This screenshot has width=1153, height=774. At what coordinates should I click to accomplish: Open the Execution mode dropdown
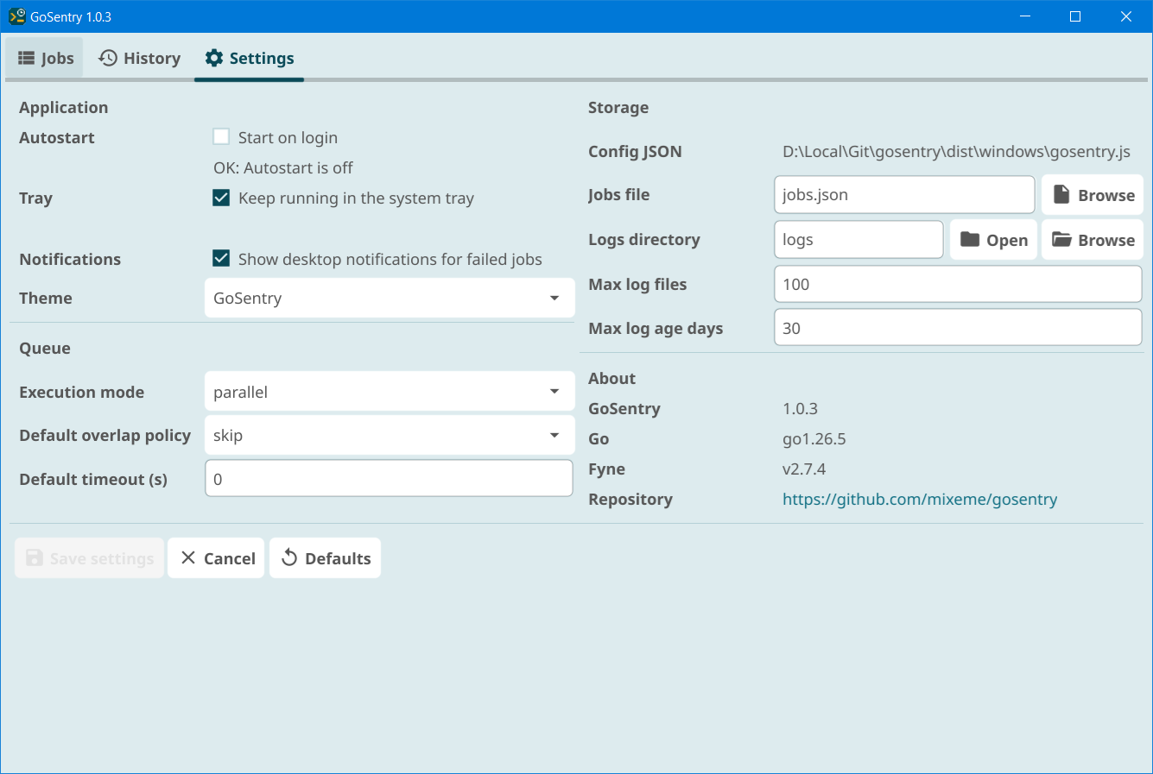390,392
